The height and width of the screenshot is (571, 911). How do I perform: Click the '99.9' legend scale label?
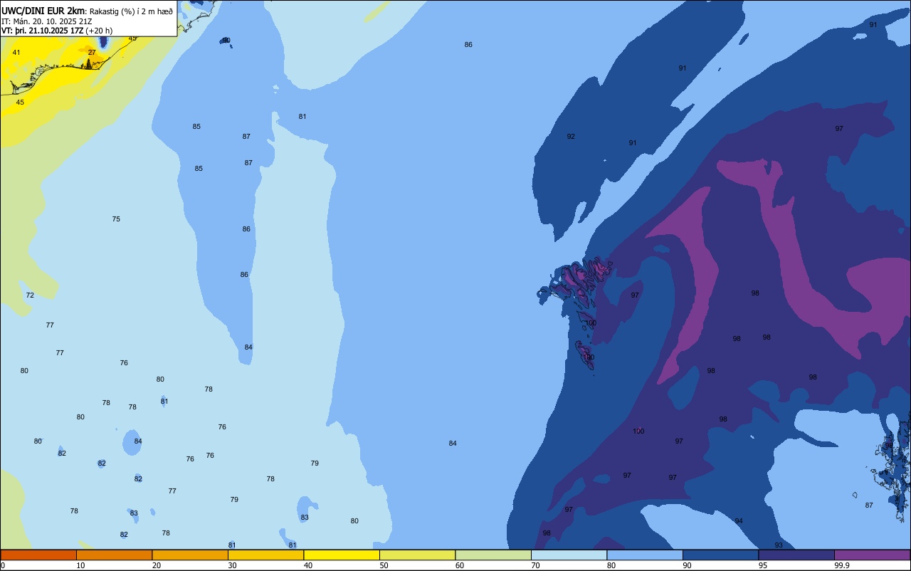point(841,565)
